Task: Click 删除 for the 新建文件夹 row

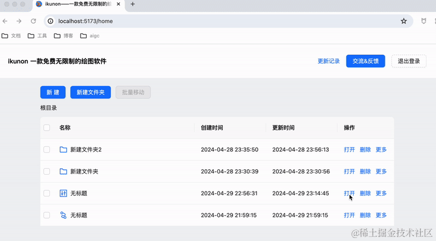Action: click(x=366, y=172)
